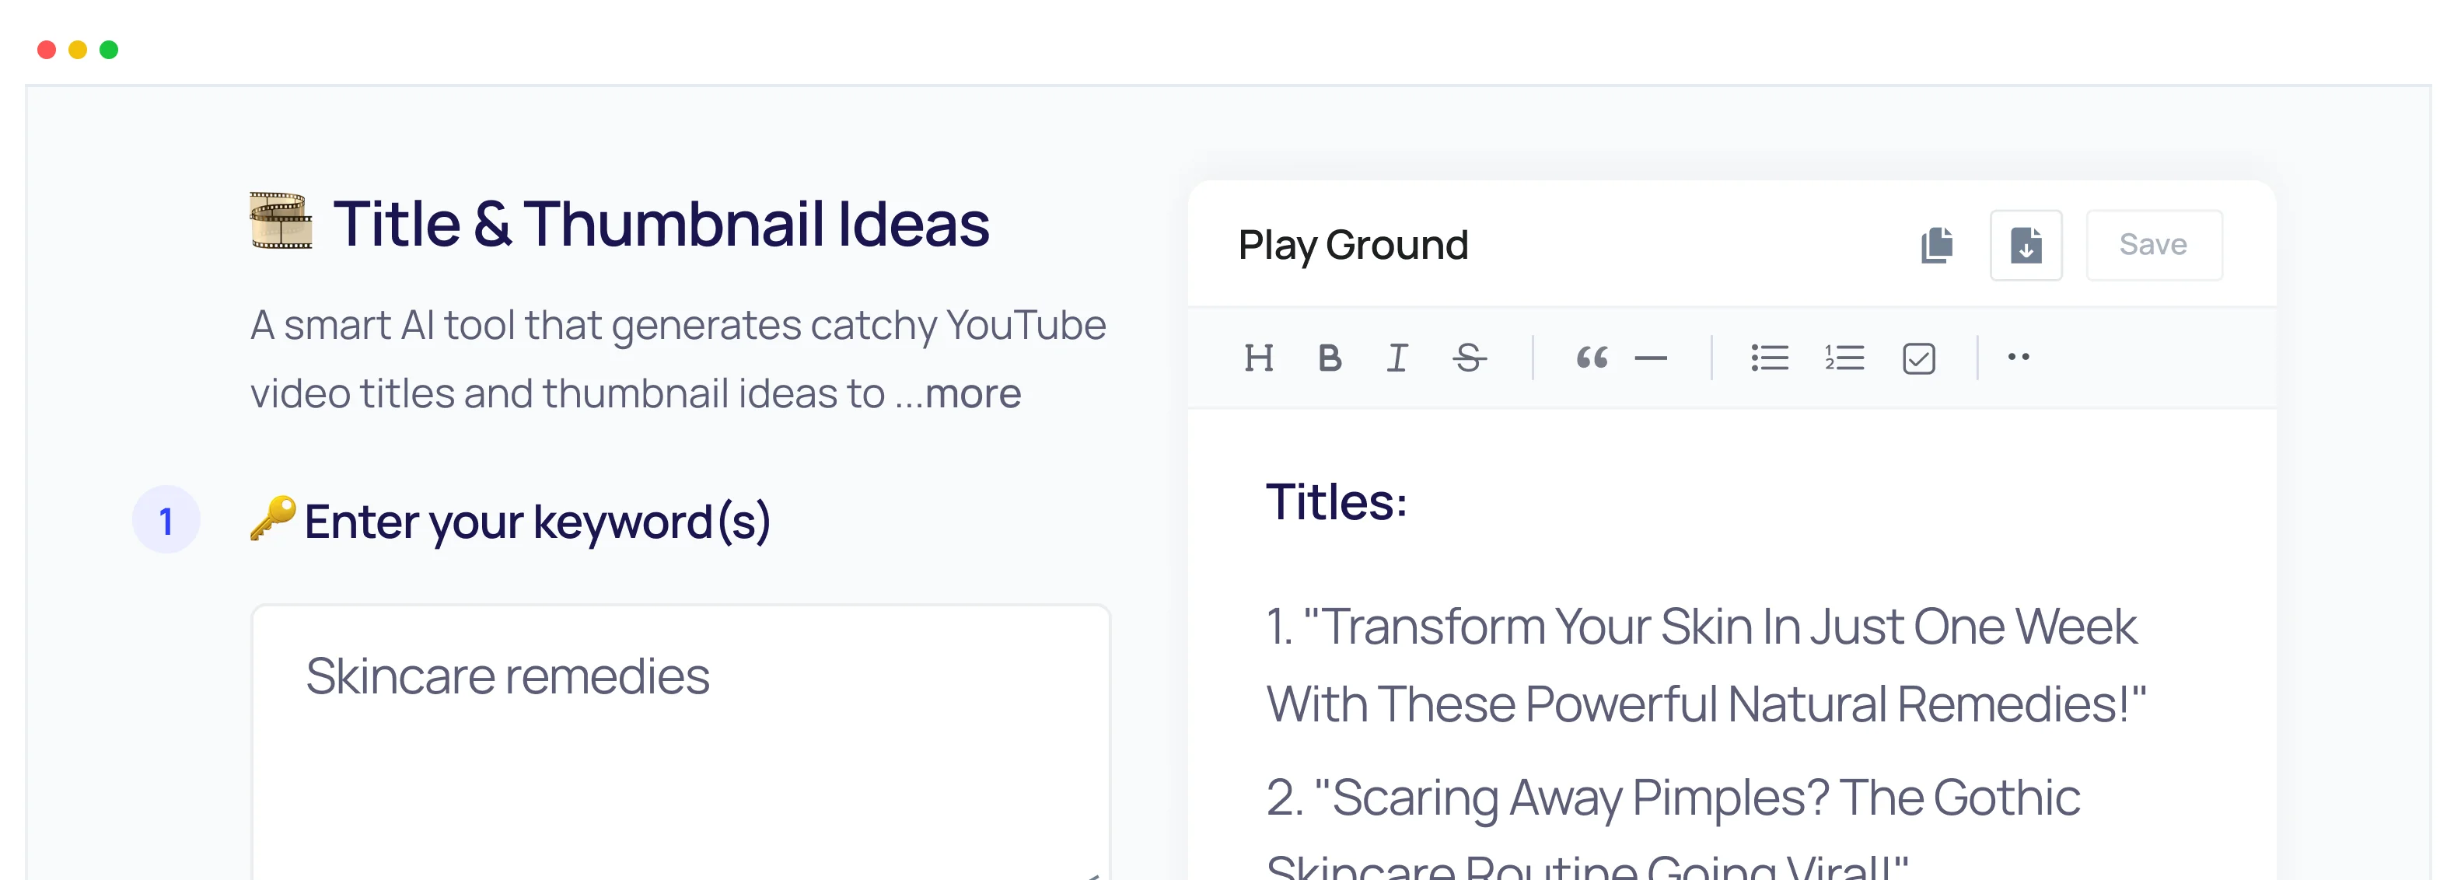This screenshot has width=2454, height=880.
Task: Apply heading formatting in the editor
Action: tap(1260, 358)
